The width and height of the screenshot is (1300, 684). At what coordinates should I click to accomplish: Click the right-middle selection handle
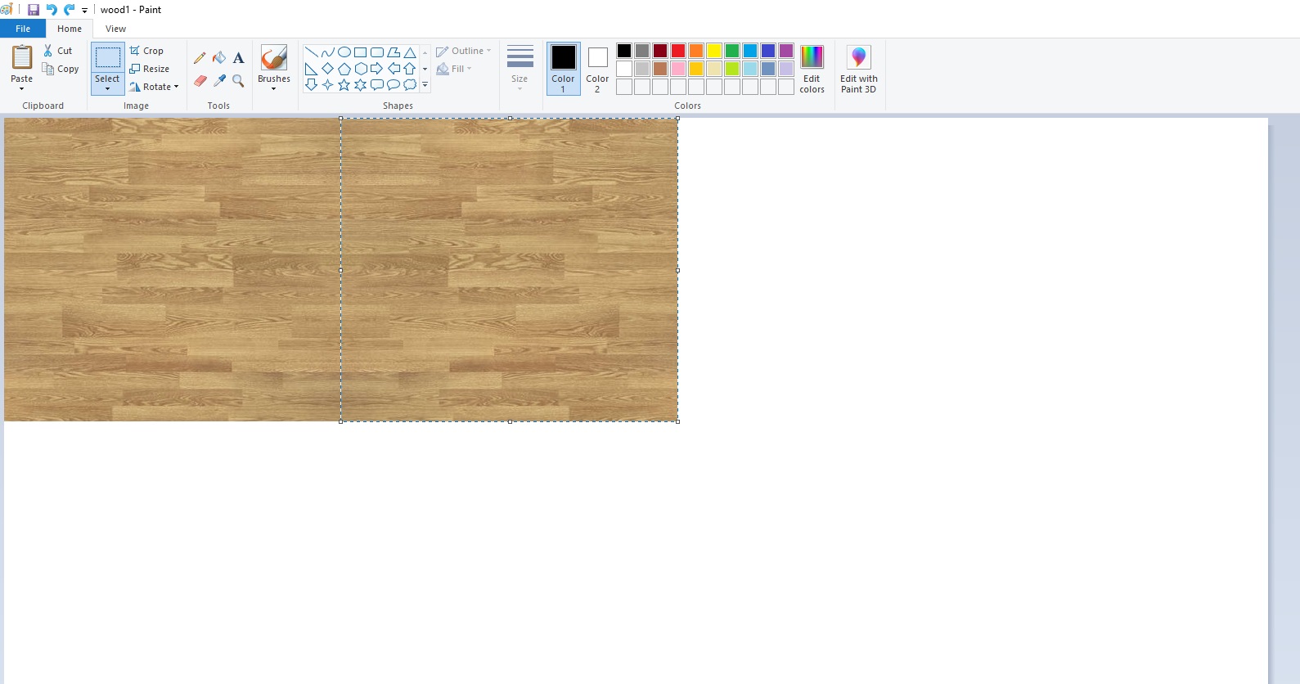click(x=677, y=270)
